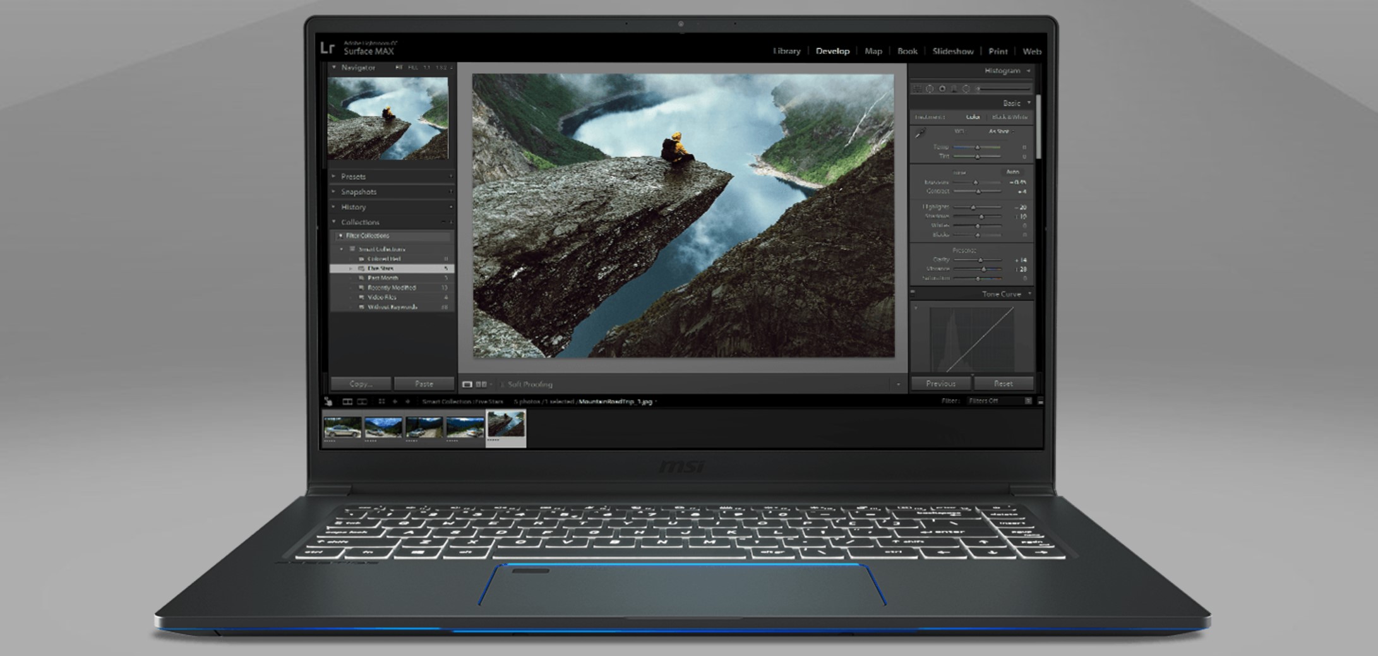
Task: Select the Without Keywords smart collection
Action: tap(392, 307)
